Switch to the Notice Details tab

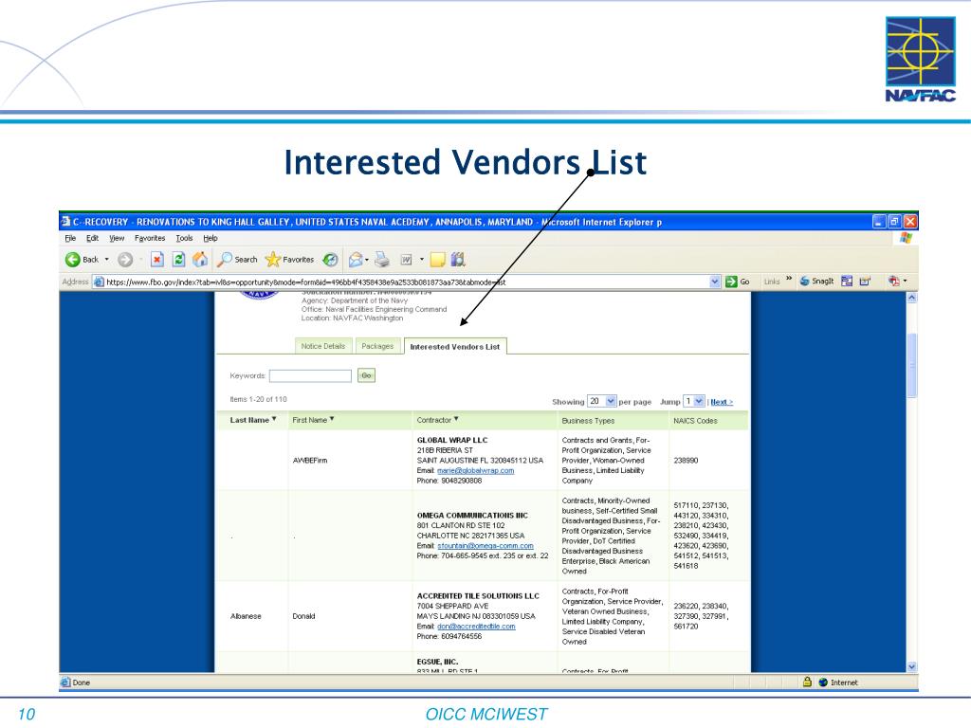point(323,346)
